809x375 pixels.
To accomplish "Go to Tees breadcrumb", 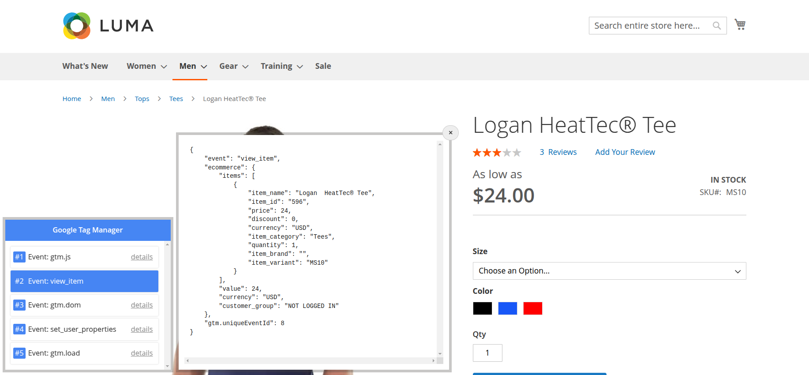I will click(x=176, y=99).
